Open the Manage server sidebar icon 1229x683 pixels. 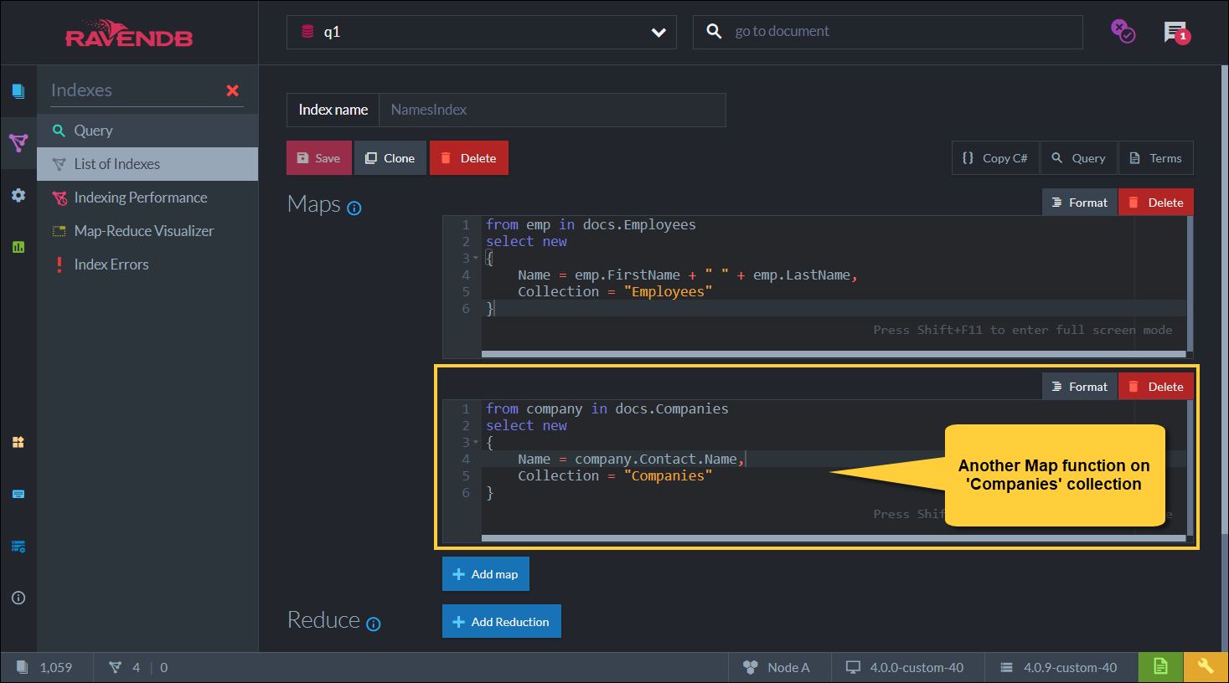click(18, 494)
